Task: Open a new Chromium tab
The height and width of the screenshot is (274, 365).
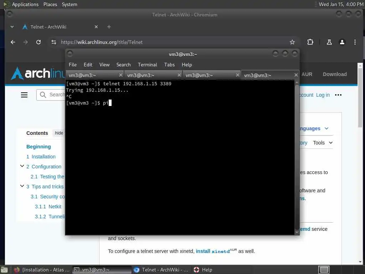Action: 109,27
